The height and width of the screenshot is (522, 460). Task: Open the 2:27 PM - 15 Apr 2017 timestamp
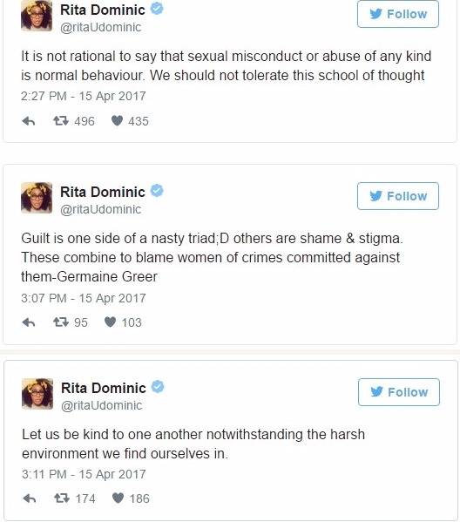pyautogui.click(x=84, y=96)
